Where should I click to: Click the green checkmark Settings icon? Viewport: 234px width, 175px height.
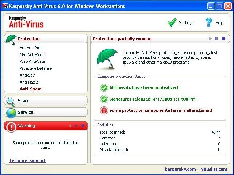172,23
